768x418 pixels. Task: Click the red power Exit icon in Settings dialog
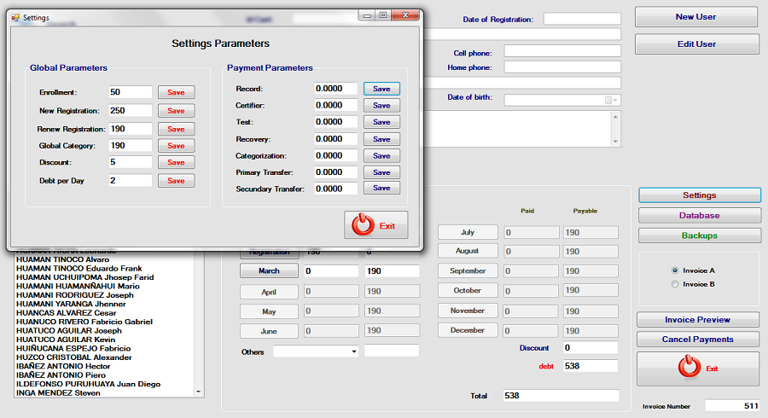pyautogui.click(x=364, y=225)
